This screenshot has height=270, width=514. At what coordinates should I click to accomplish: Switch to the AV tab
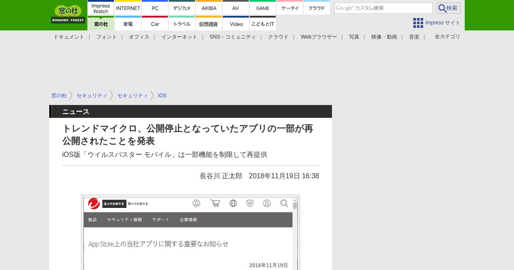[236, 8]
